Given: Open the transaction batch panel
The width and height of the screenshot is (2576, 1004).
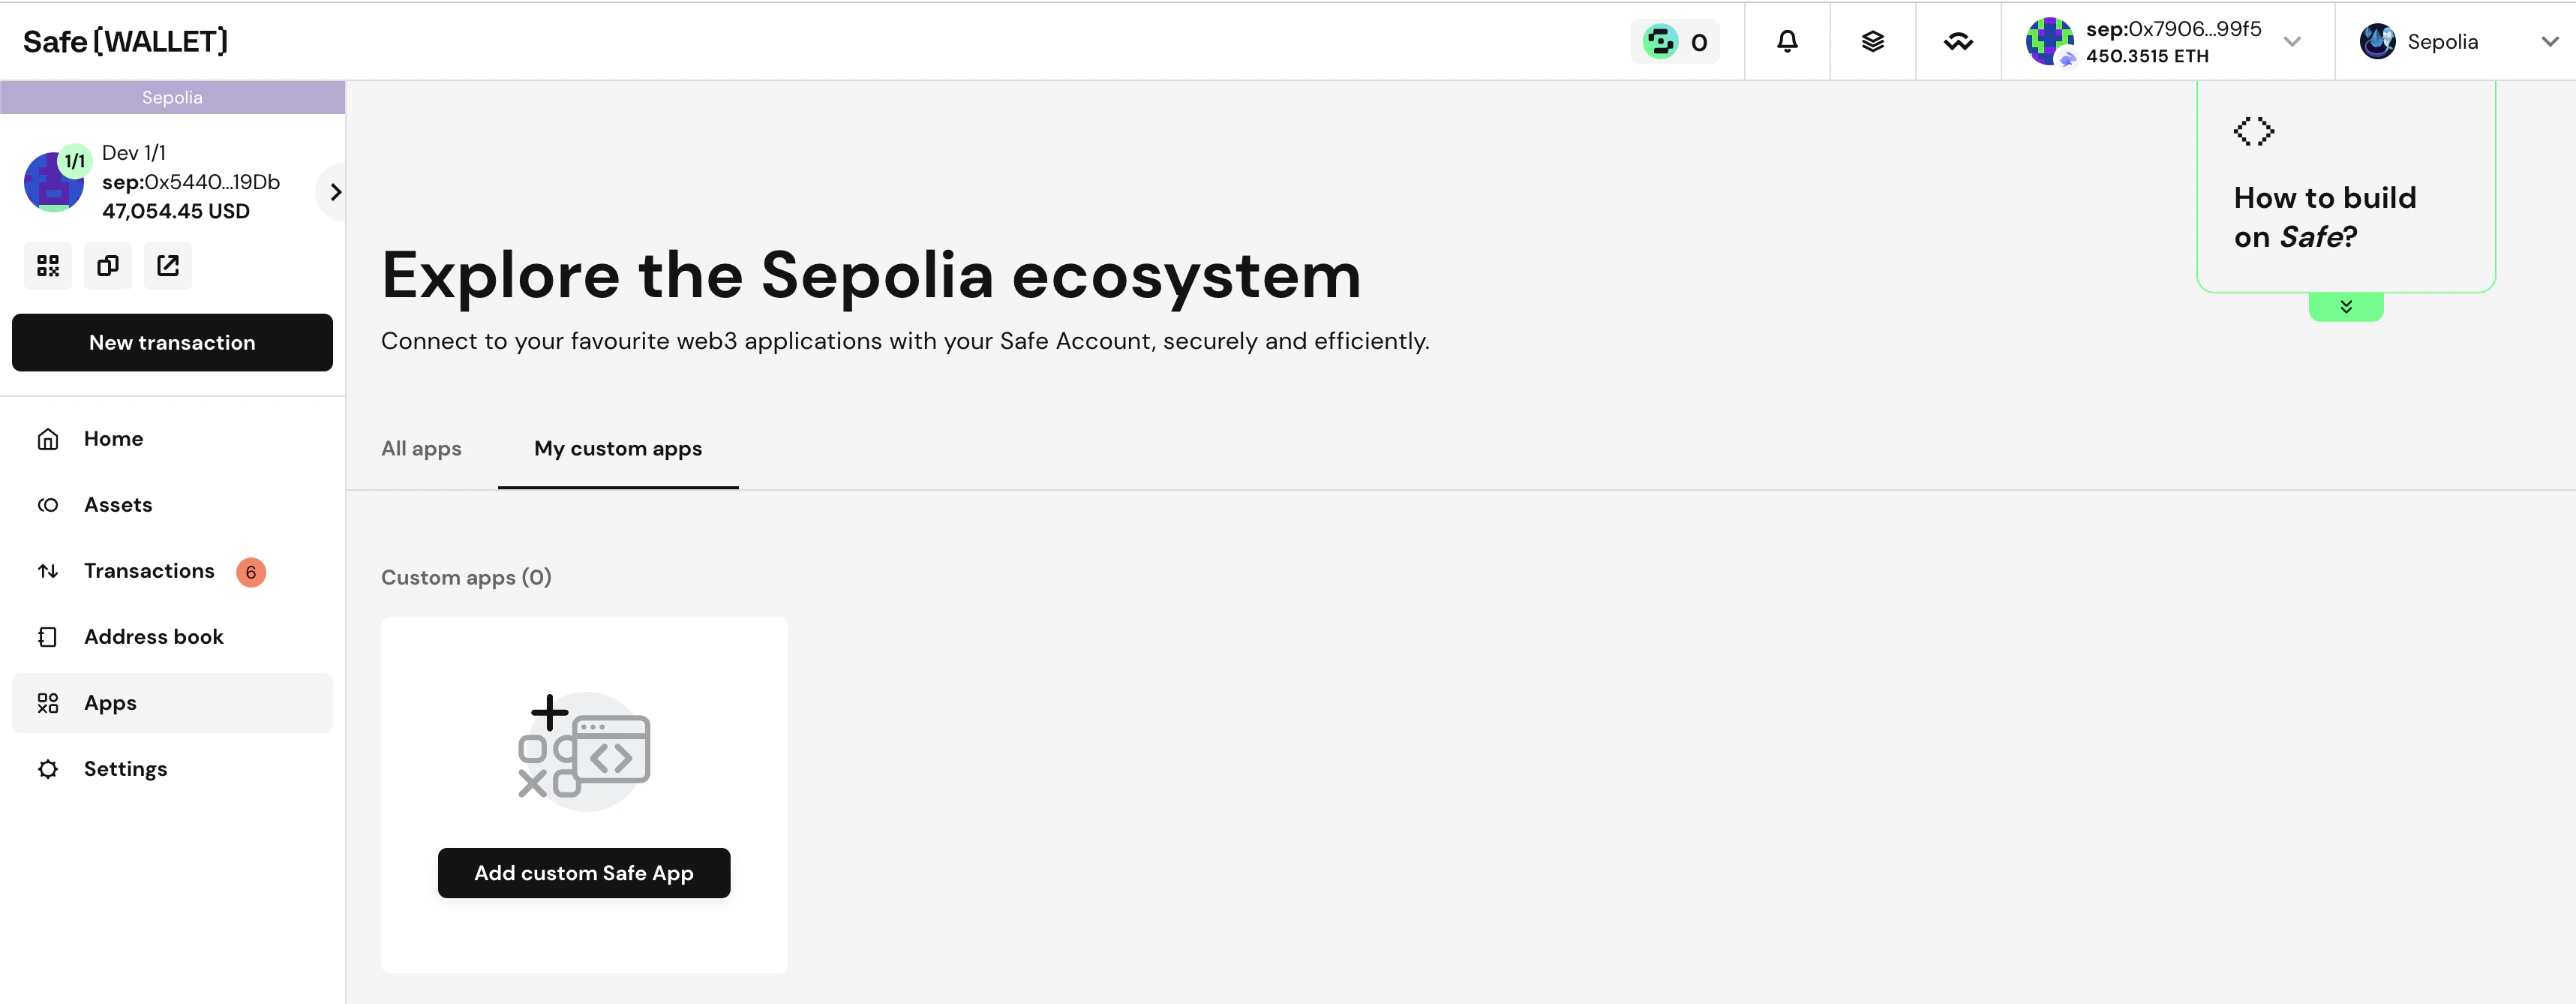Looking at the screenshot, I should click(x=1872, y=41).
